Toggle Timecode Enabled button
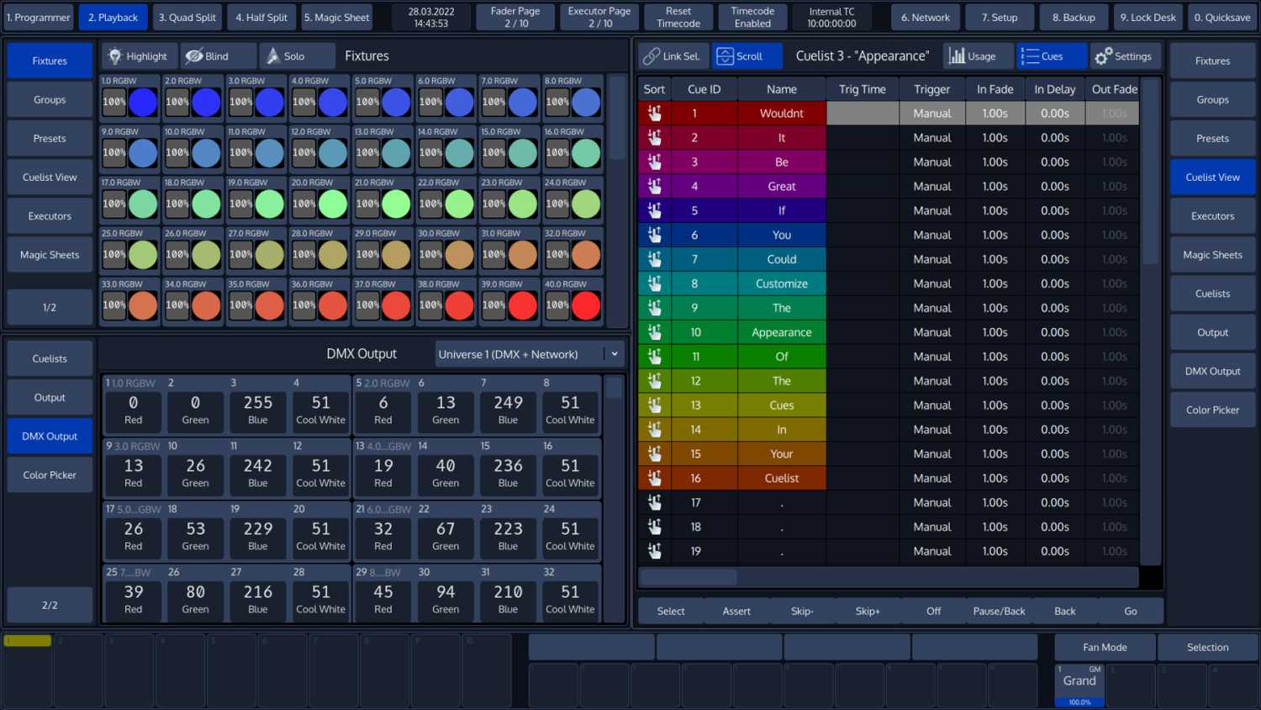The width and height of the screenshot is (1261, 710). (x=752, y=18)
